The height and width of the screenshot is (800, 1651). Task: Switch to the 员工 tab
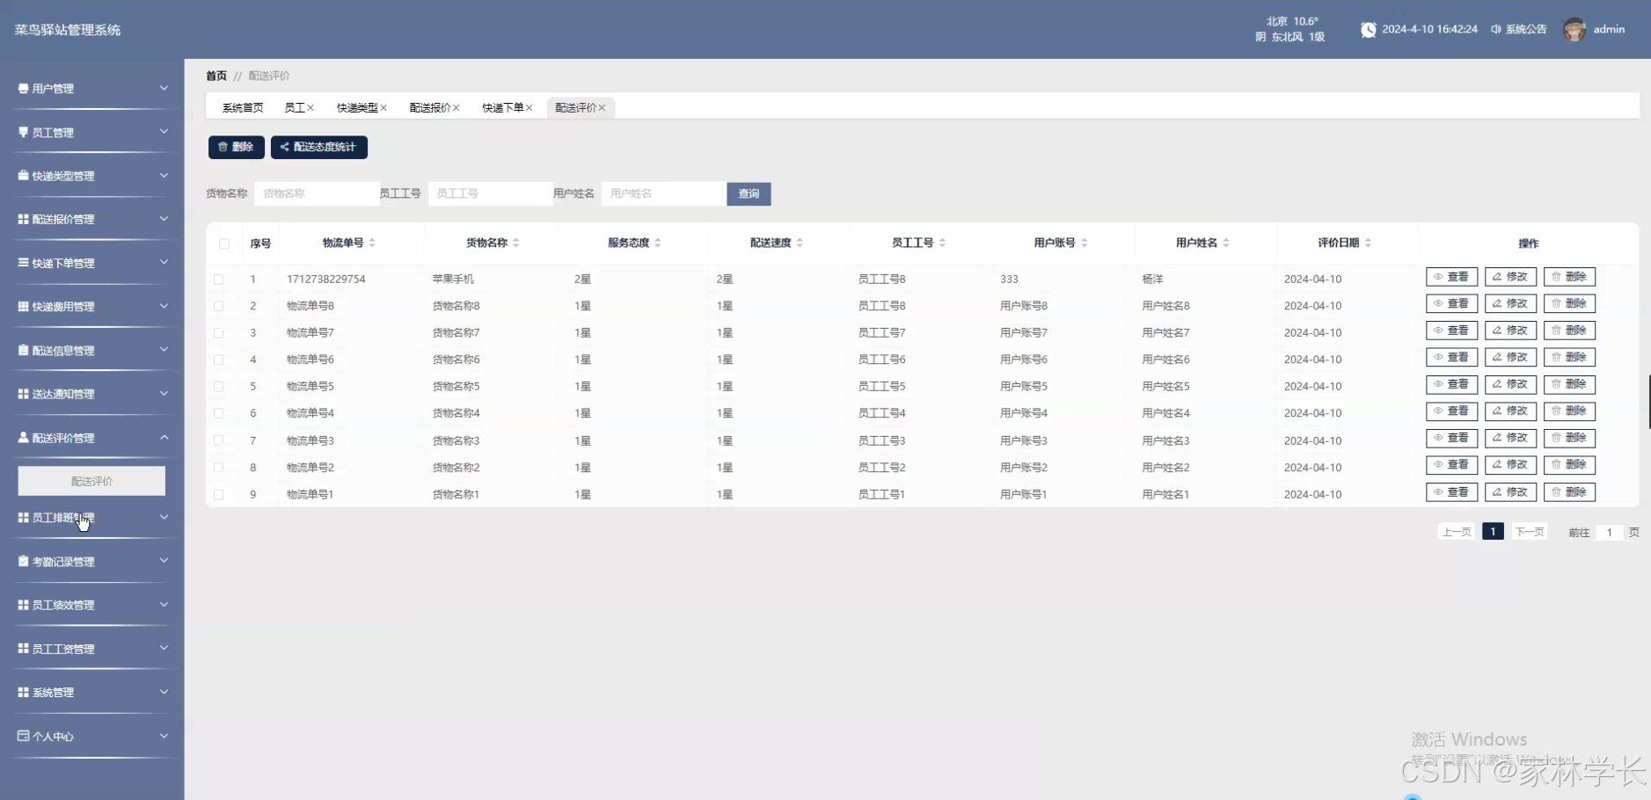(x=295, y=108)
